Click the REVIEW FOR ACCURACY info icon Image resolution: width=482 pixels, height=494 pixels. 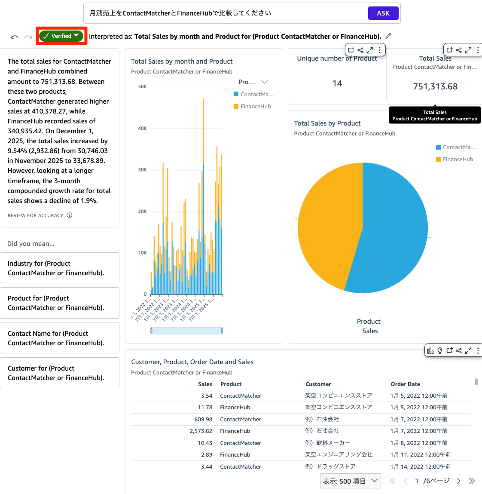click(x=70, y=215)
